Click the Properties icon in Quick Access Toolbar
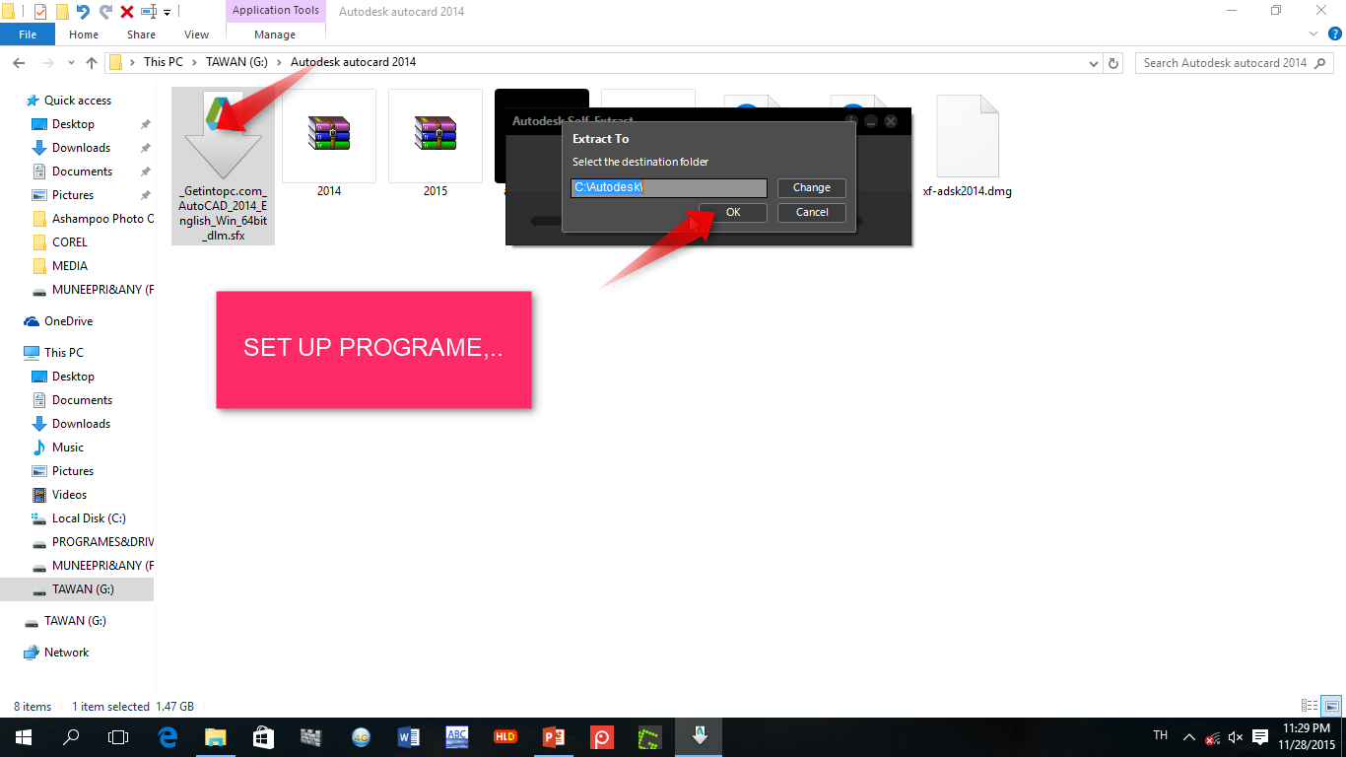This screenshot has height=757, width=1346. 40,12
